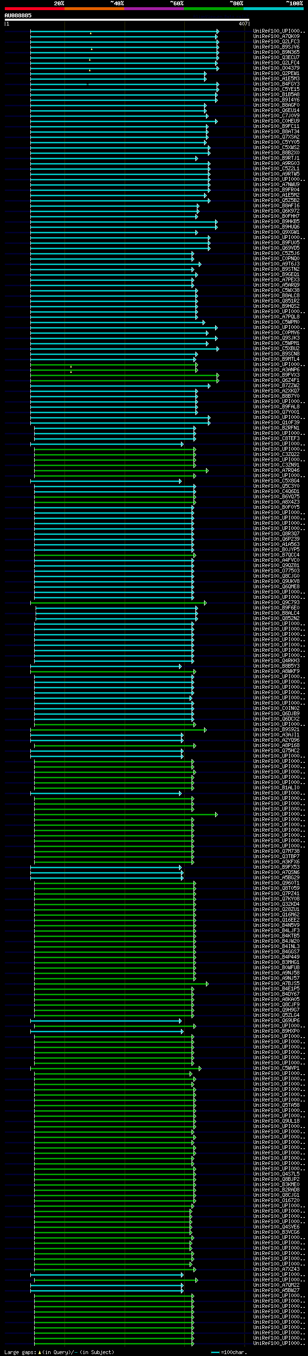Viewport: 308px width, 1356px height.
Task: Click hit label UniRef100_B9RTJ1
Action: (x=276, y=158)
